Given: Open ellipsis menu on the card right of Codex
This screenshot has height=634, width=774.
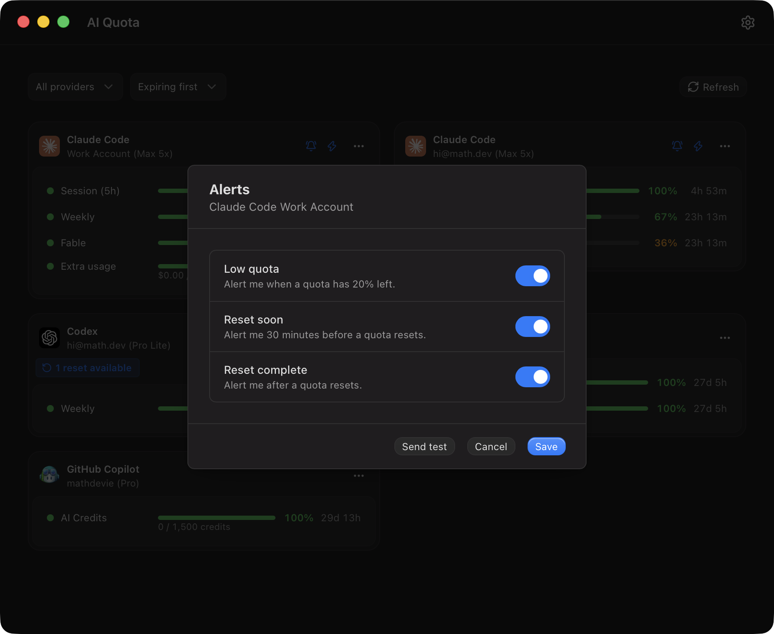Looking at the screenshot, I should (725, 338).
